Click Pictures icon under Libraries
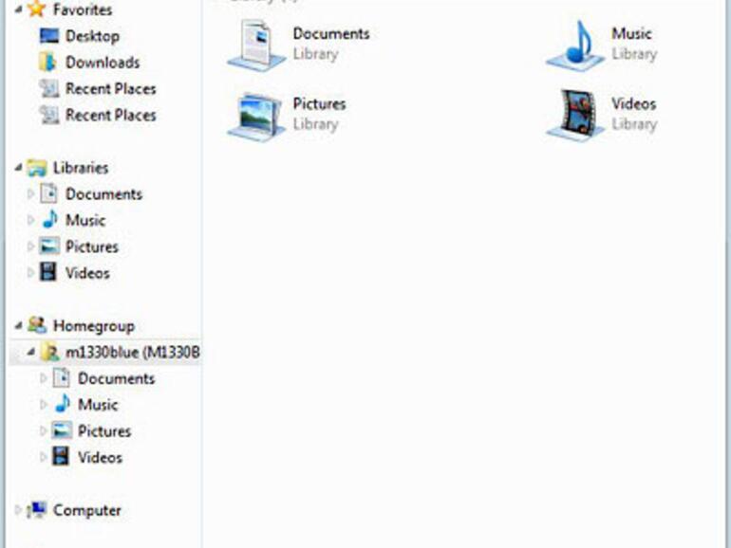Screen dimensions: 731x548 point(49,247)
